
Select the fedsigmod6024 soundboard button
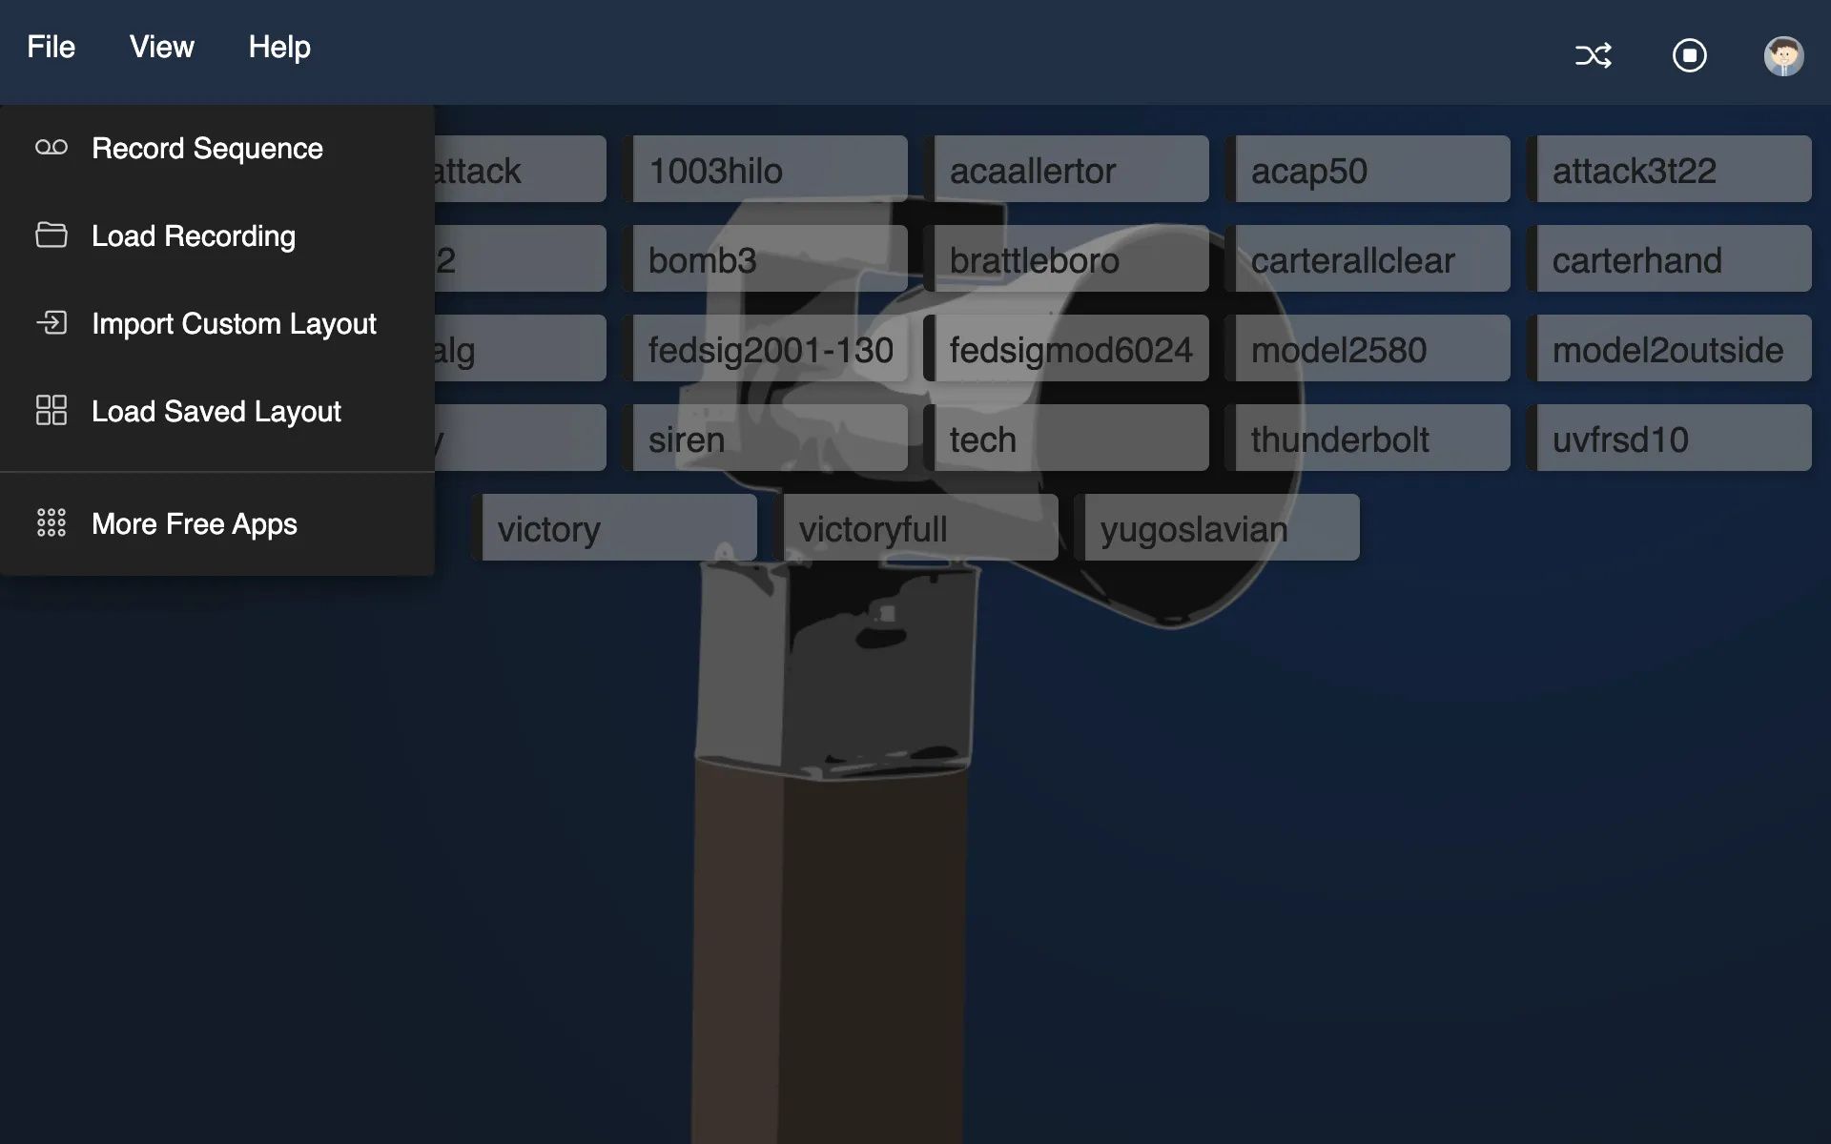tap(1072, 348)
